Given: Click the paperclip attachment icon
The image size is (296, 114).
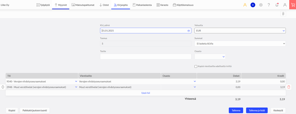Looking at the screenshot, I should pyautogui.click(x=283, y=14).
